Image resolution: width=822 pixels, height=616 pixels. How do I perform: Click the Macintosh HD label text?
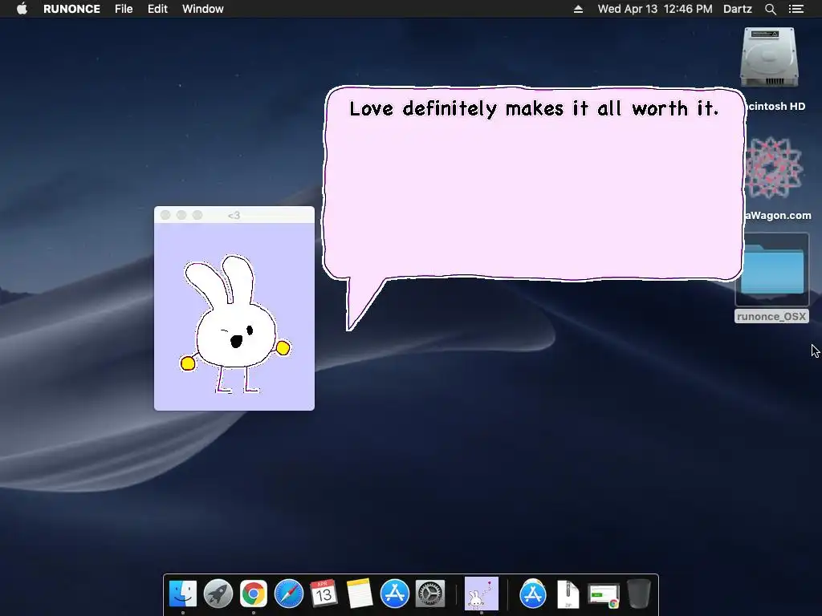tap(776, 107)
